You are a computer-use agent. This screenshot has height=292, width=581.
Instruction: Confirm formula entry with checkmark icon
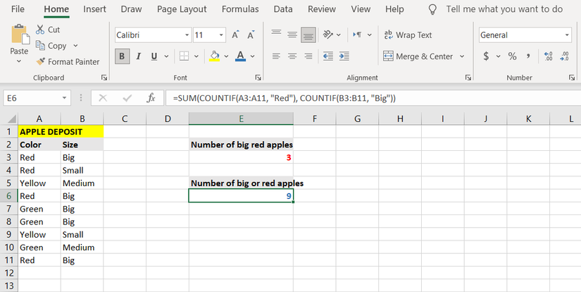127,98
